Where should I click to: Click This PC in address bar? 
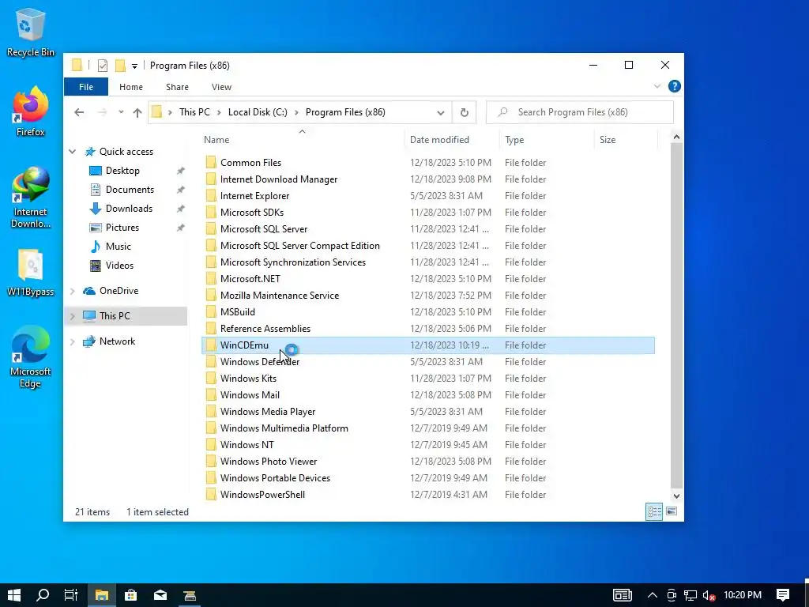tap(194, 112)
